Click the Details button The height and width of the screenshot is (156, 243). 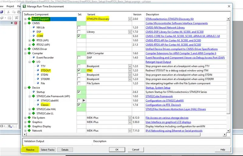[x=65, y=150]
